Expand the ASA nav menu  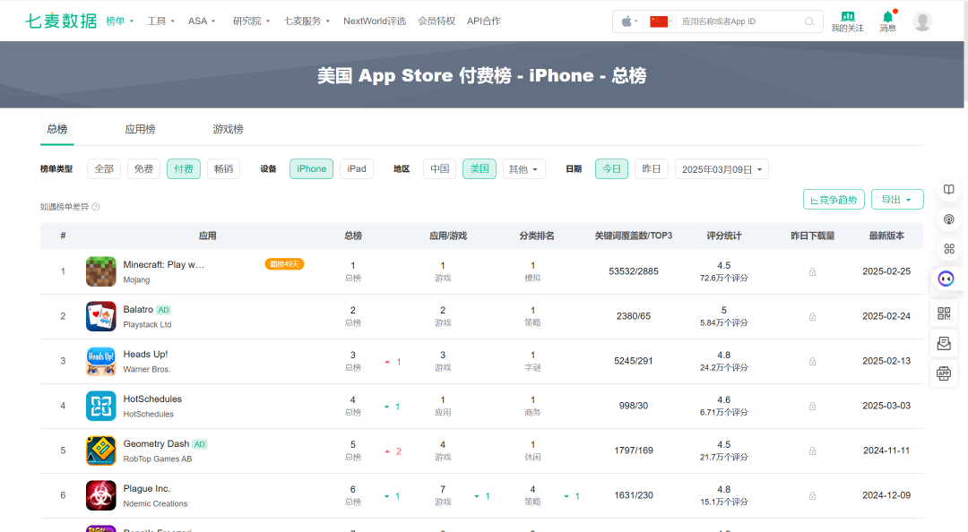click(x=202, y=21)
